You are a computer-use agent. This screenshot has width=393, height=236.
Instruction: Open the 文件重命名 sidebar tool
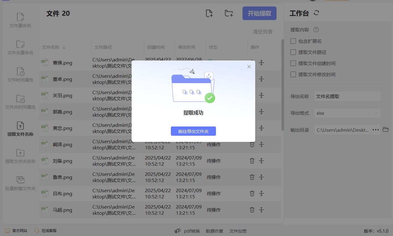click(x=20, y=20)
